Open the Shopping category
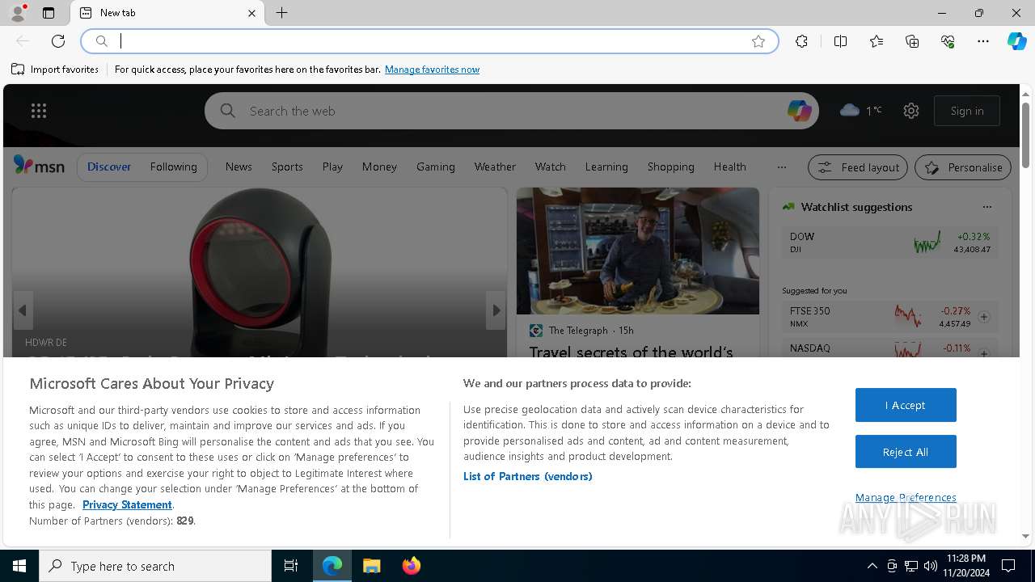This screenshot has width=1035, height=582. [x=670, y=167]
